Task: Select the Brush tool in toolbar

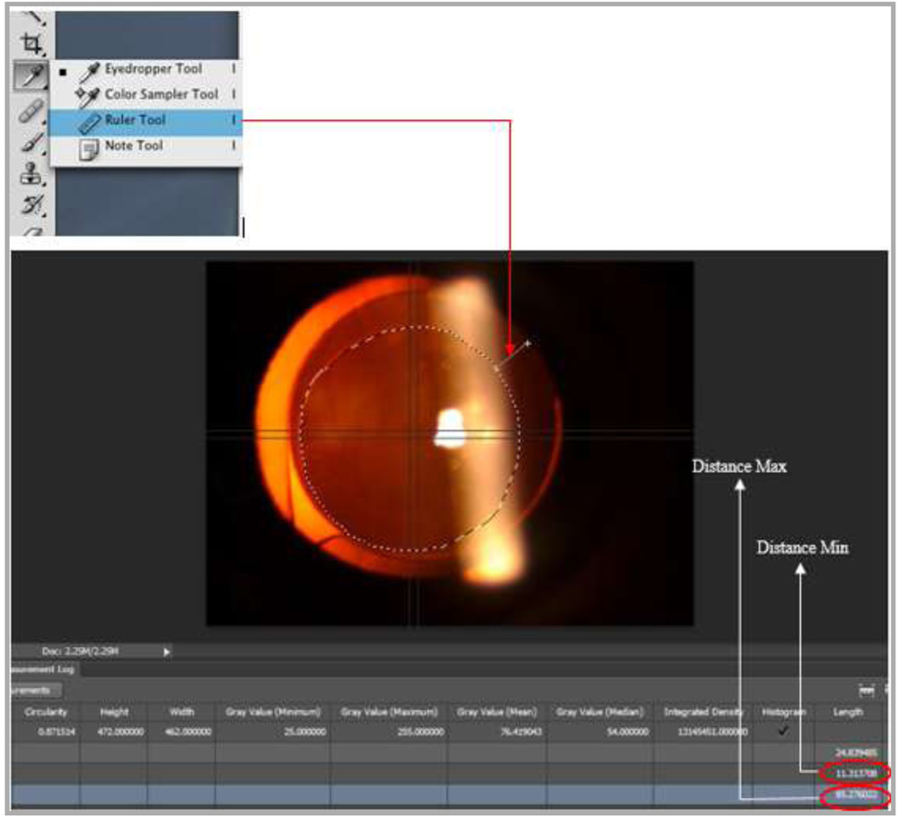Action: (31, 142)
